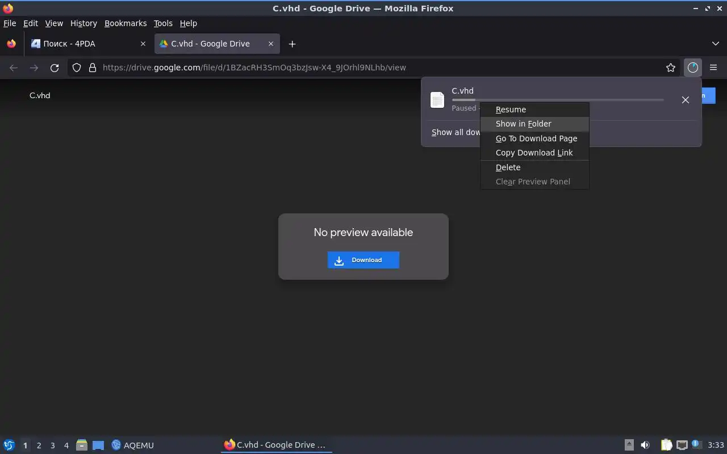Open the File menu
This screenshot has width=727, height=454.
pos(10,23)
